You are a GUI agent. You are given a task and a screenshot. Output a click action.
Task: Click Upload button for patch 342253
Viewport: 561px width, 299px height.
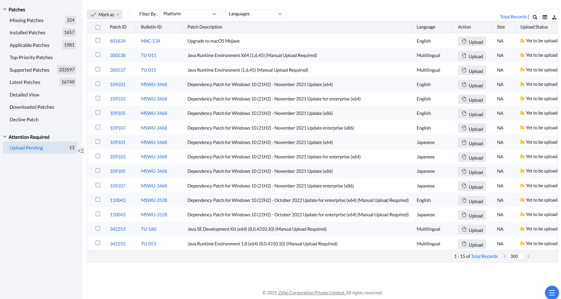(x=472, y=230)
